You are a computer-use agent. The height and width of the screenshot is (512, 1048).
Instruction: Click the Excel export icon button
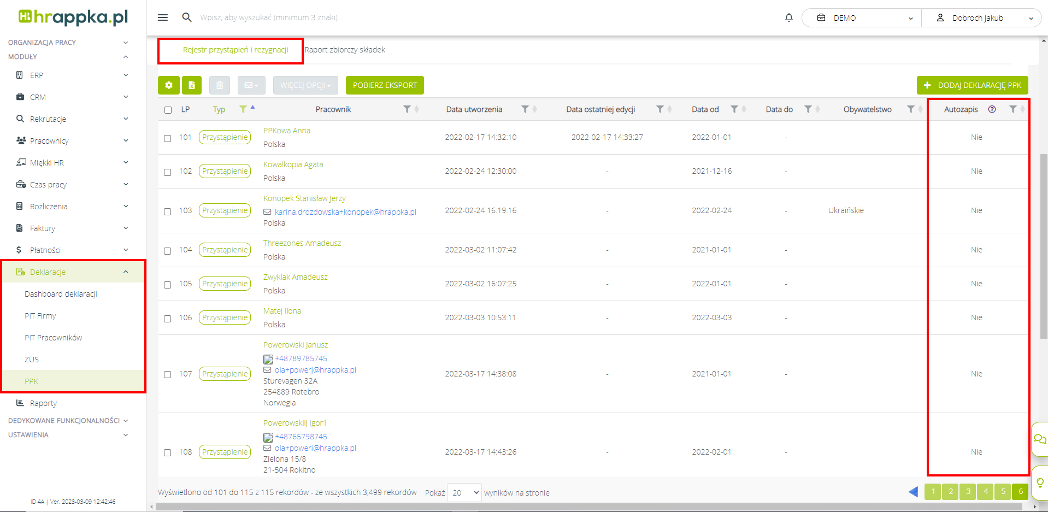[192, 85]
